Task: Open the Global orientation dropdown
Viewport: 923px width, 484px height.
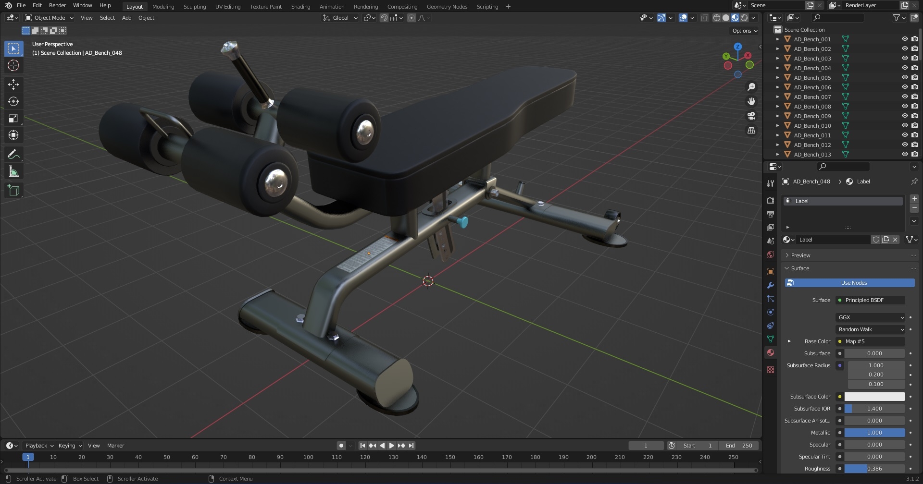Action: pos(340,18)
